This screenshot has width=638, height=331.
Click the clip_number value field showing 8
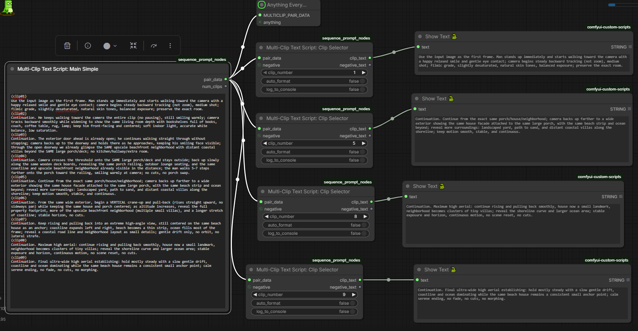point(315,217)
